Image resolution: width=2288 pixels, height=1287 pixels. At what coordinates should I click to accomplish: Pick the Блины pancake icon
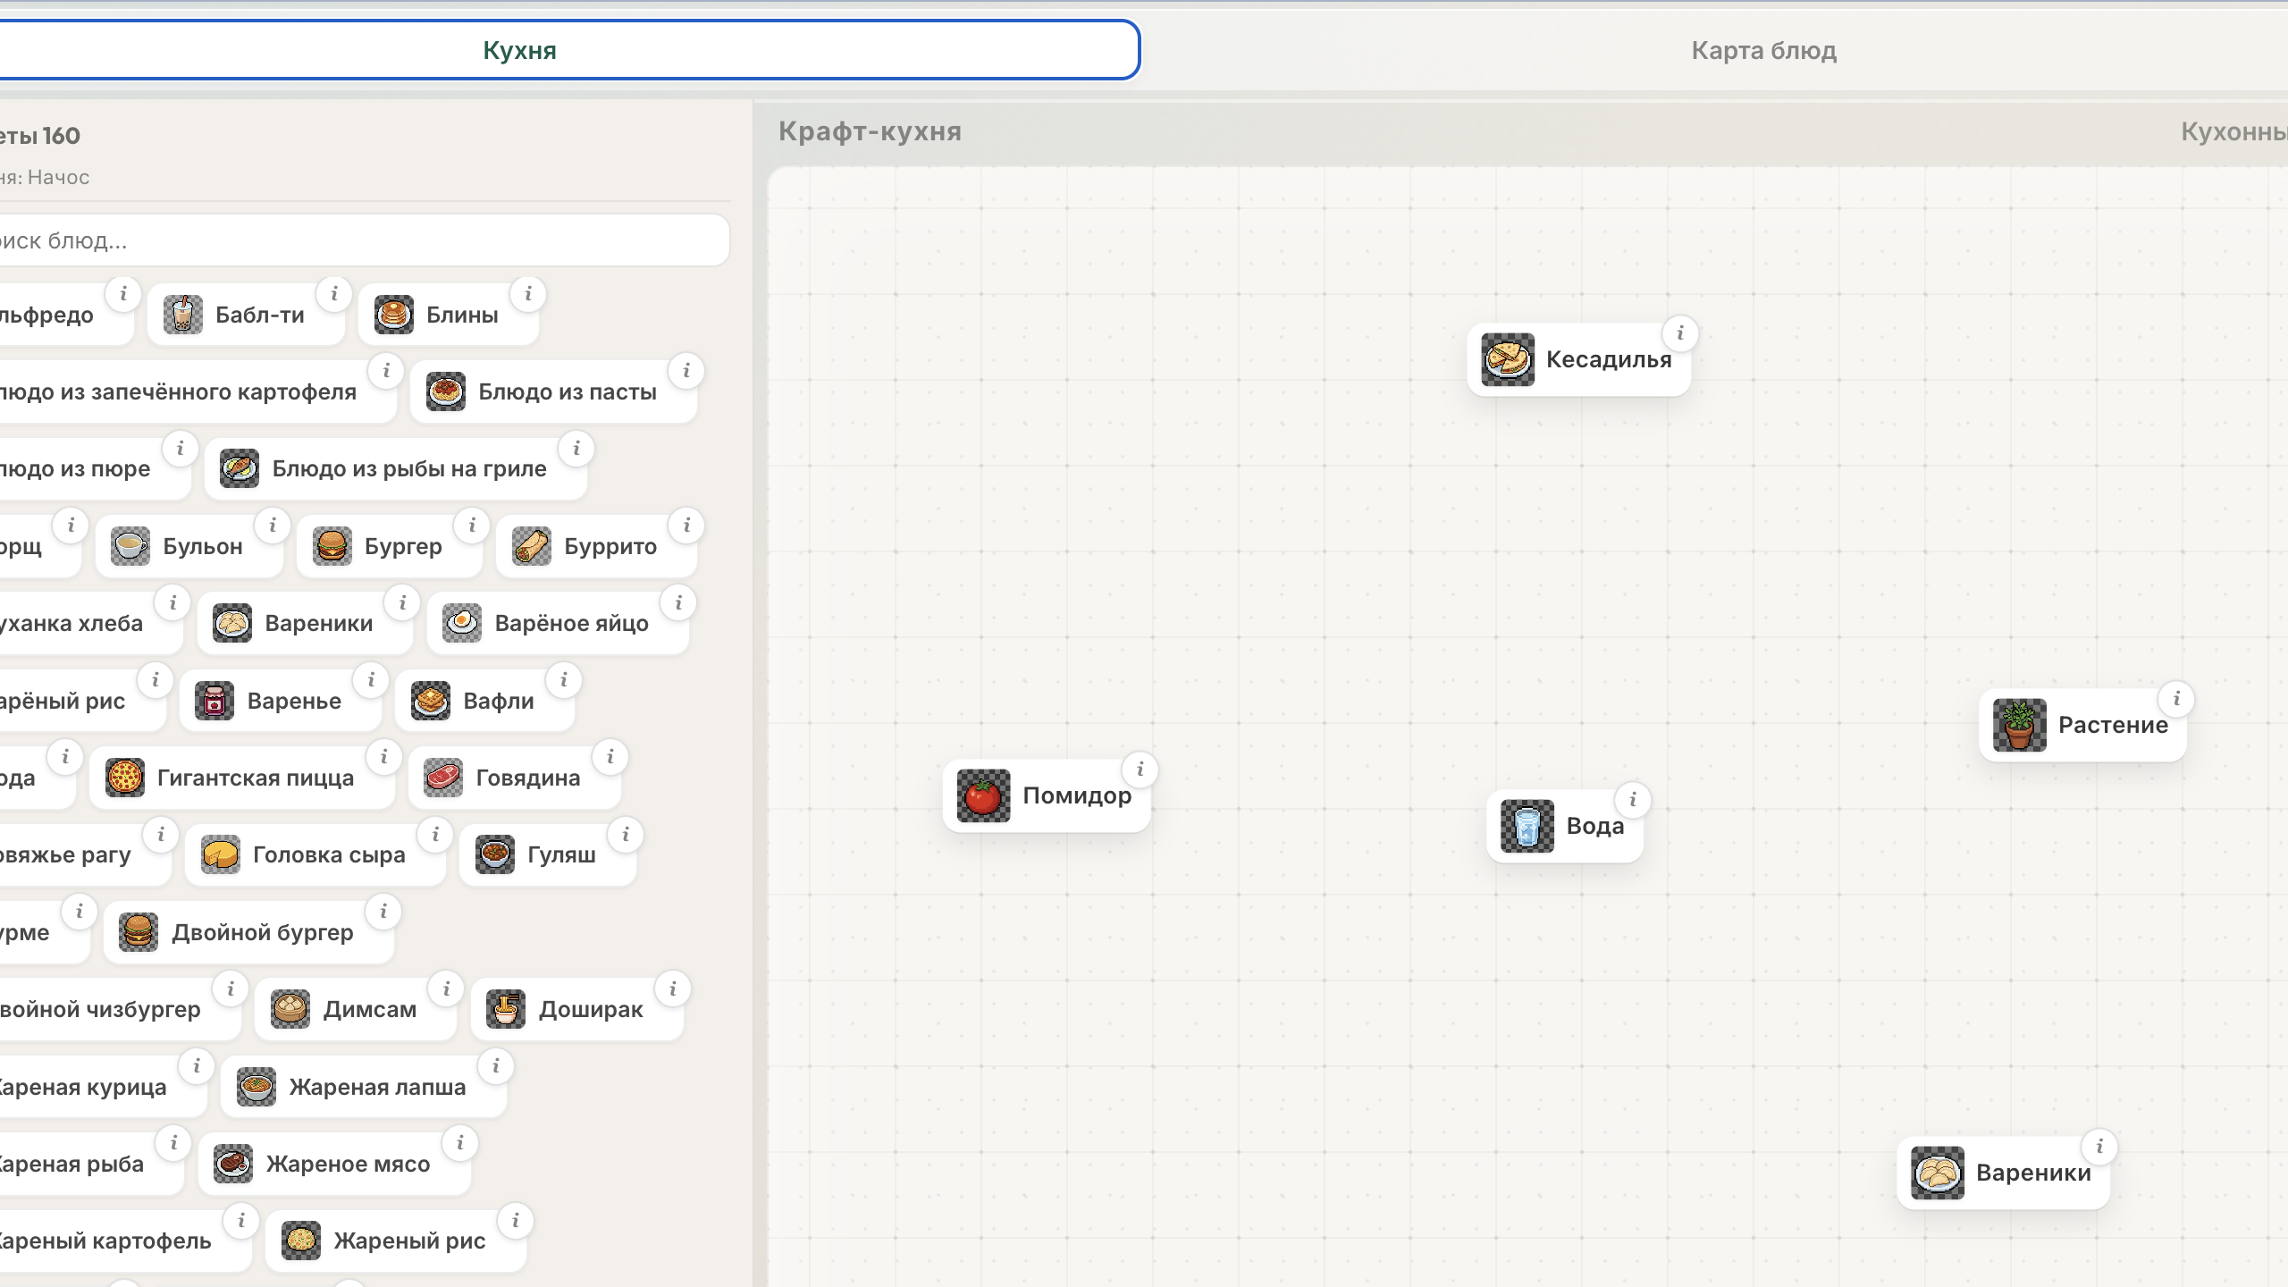394,315
